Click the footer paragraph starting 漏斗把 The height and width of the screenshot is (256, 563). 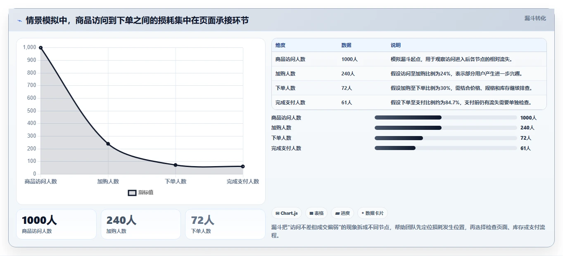pyautogui.click(x=408, y=231)
